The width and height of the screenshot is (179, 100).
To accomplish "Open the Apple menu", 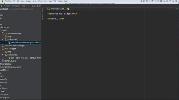I will (3, 1).
